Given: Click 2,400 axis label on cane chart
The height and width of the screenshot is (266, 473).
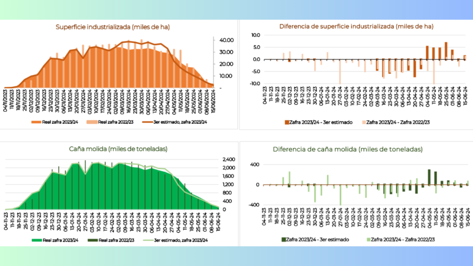Looking at the screenshot, I should click(x=229, y=159).
